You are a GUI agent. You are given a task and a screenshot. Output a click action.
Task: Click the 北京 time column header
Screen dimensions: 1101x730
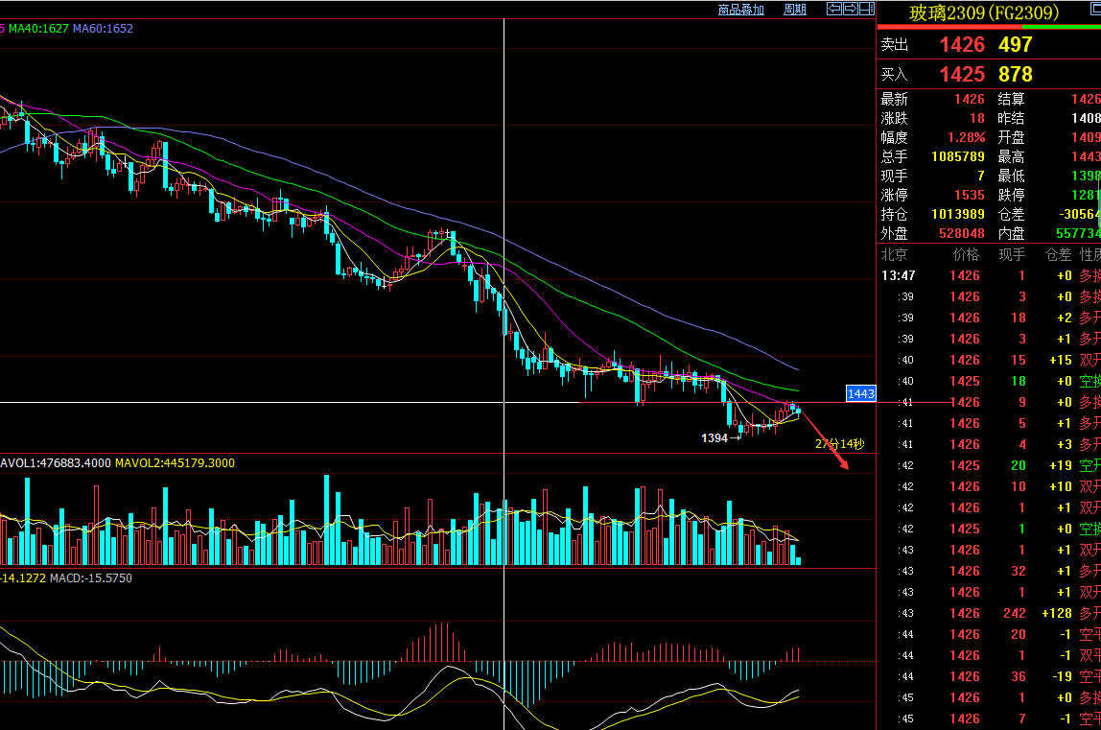point(895,254)
